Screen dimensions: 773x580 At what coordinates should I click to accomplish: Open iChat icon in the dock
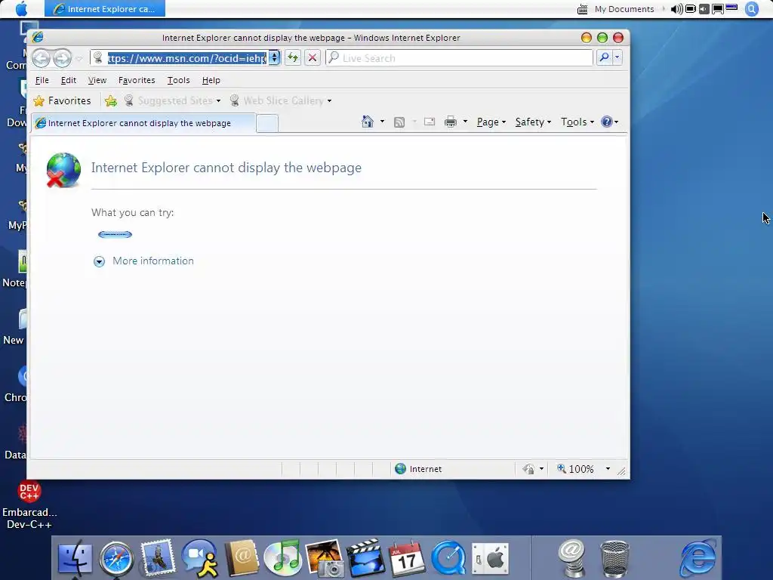(199, 558)
